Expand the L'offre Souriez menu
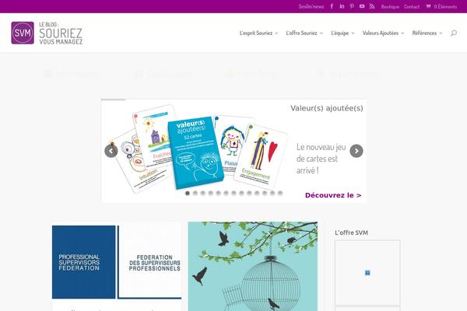467x311 pixels. [x=304, y=33]
